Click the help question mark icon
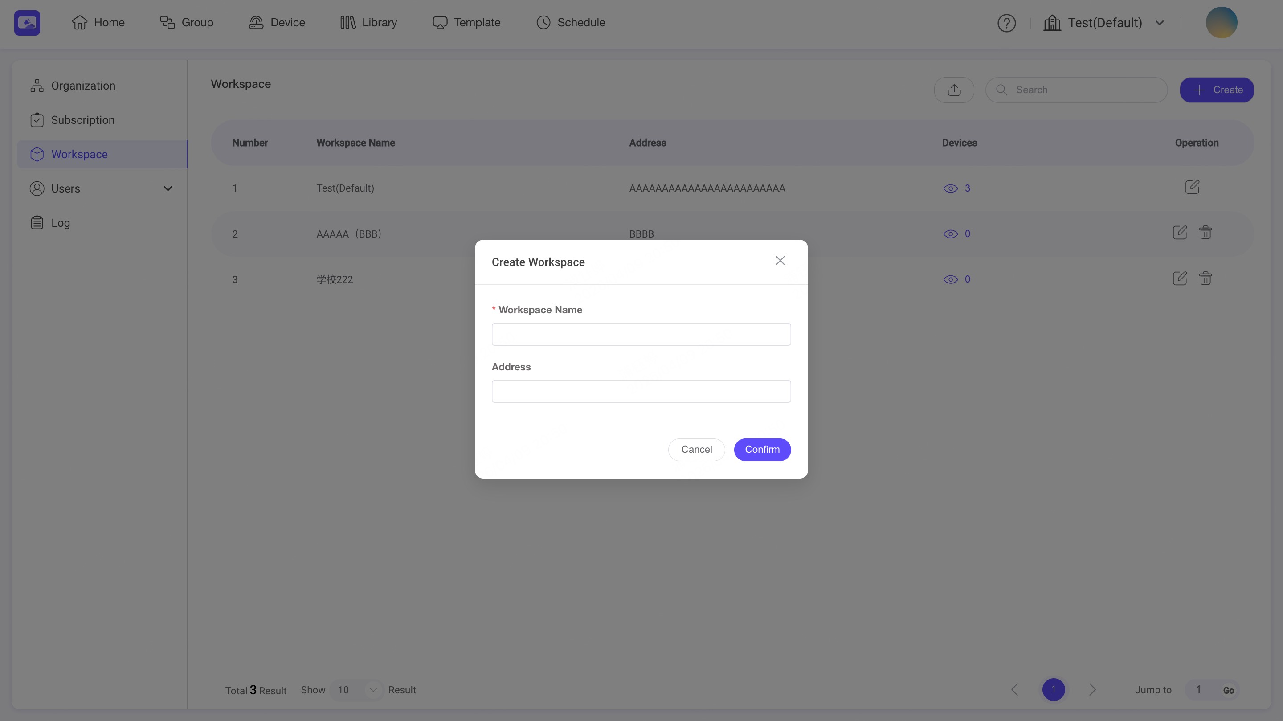Image resolution: width=1283 pixels, height=721 pixels. (1007, 23)
